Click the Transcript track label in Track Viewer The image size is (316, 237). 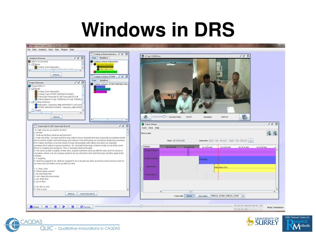pyautogui.click(x=151, y=175)
